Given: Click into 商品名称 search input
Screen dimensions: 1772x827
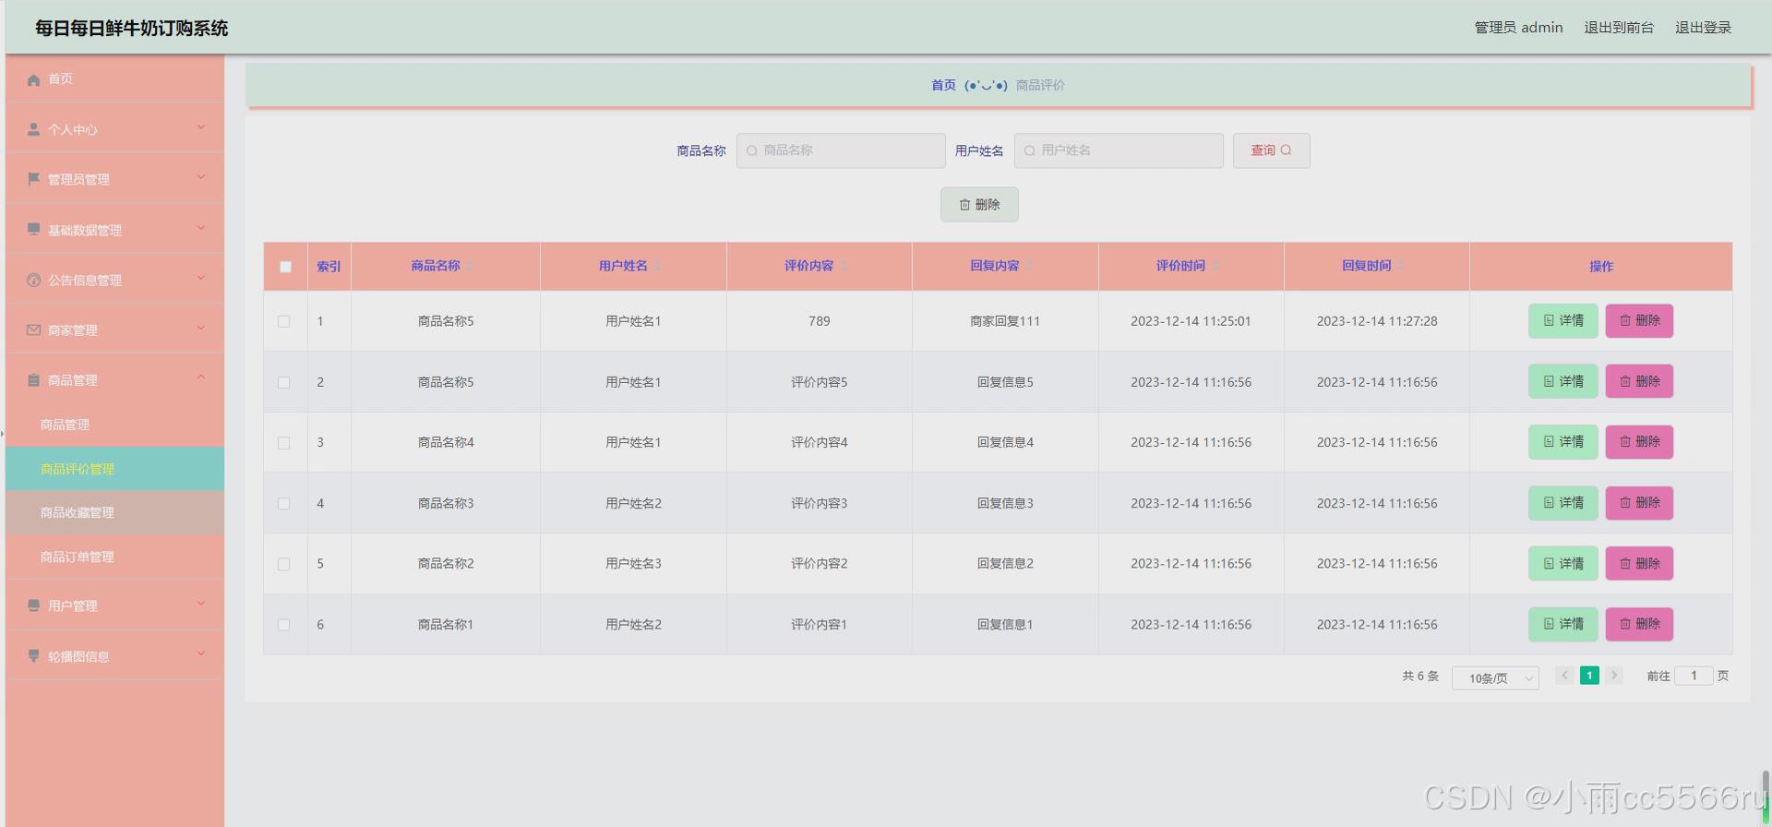Looking at the screenshot, I should 841,150.
